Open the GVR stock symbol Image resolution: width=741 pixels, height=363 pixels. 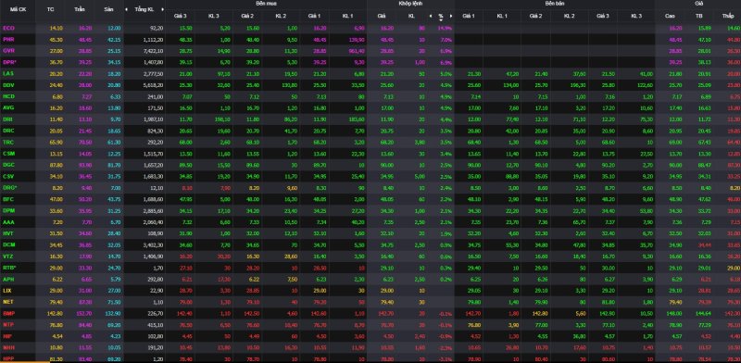(x=9, y=51)
